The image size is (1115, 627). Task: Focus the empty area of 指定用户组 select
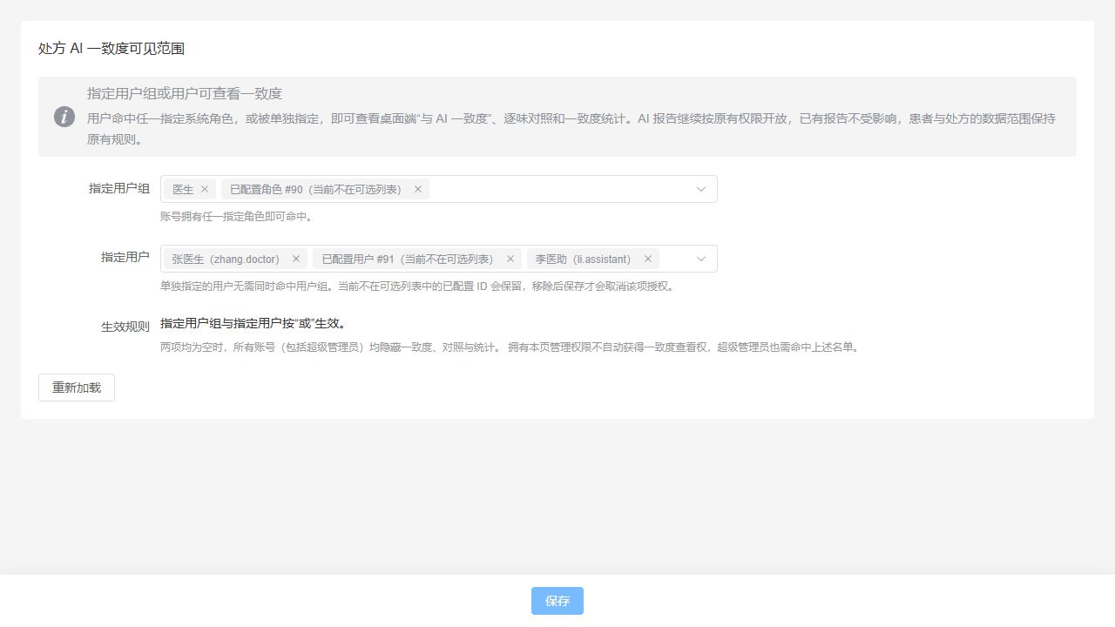point(561,189)
